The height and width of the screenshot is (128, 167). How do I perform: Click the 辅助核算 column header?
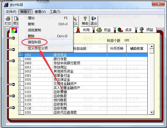tap(137, 49)
